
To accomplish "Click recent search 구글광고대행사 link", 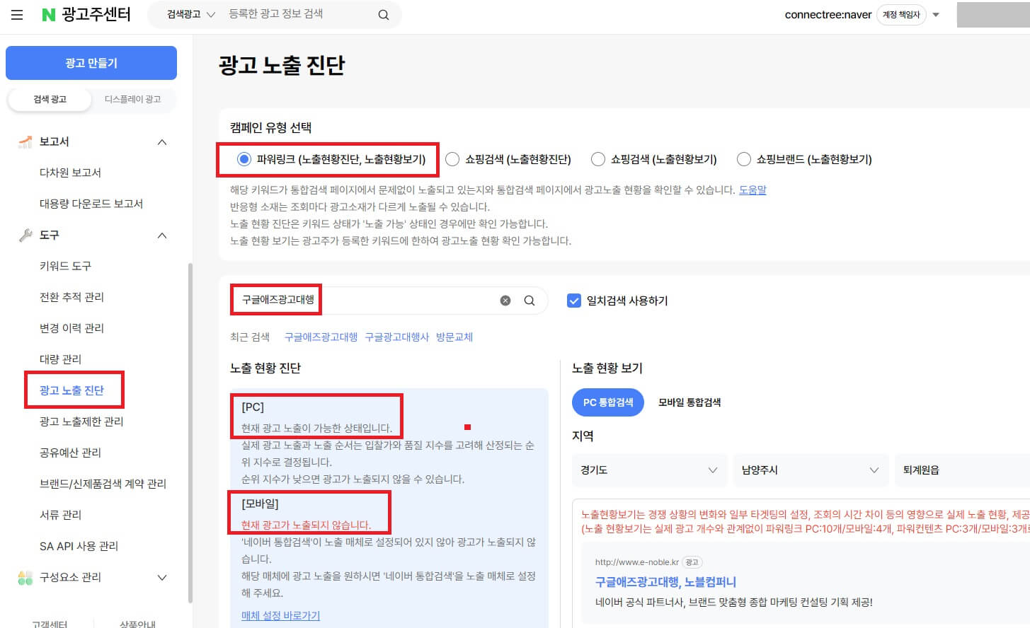I will click(396, 337).
